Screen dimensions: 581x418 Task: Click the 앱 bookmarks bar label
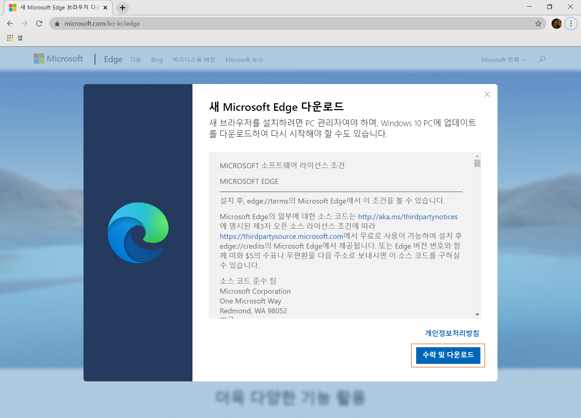(x=20, y=38)
